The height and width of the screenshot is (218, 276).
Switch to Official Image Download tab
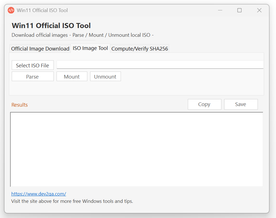point(40,49)
